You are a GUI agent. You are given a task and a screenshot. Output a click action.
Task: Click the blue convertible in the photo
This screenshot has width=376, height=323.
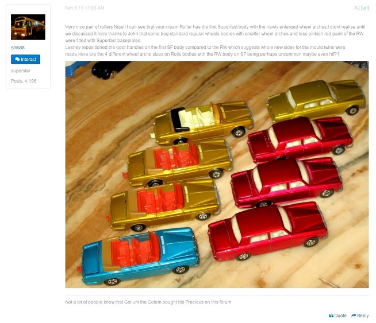pos(140,256)
